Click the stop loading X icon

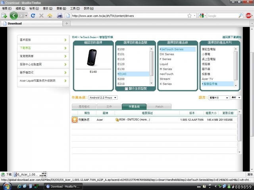tap(41, 16)
